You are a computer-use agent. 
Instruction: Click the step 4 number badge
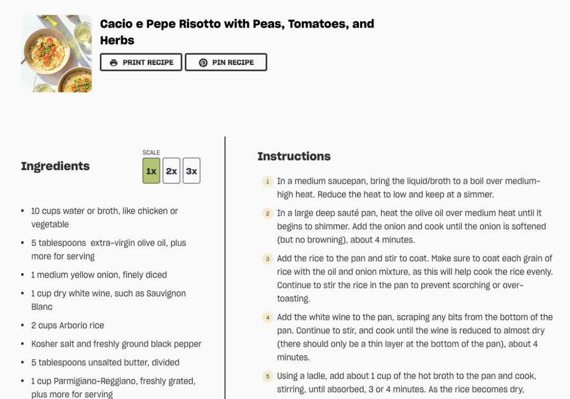click(268, 318)
